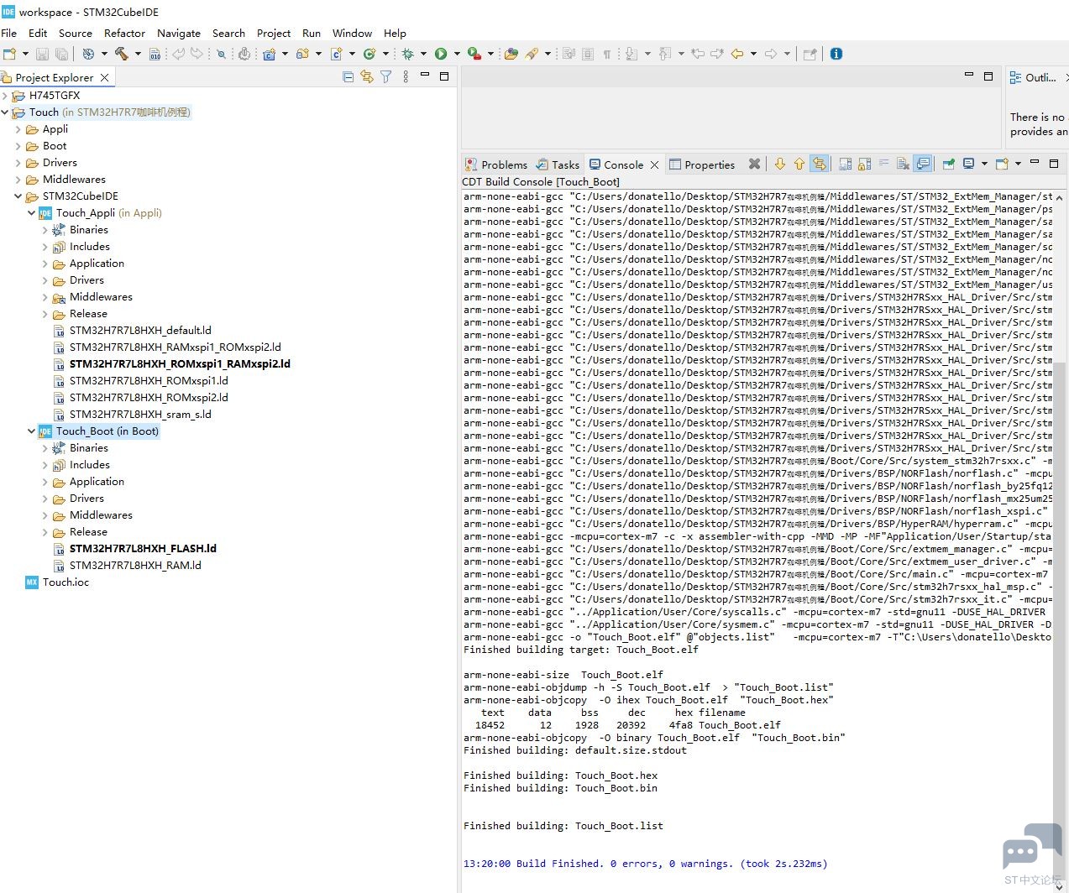Click Collapse All icon in Project Explorer
Screen dimensions: 1069x893
(x=348, y=76)
